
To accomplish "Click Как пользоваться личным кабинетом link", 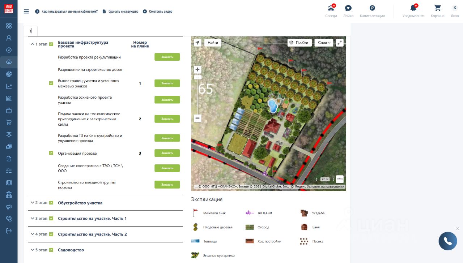I will click(67, 12).
